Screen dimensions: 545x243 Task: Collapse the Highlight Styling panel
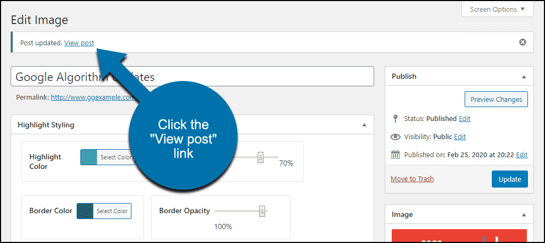364,125
